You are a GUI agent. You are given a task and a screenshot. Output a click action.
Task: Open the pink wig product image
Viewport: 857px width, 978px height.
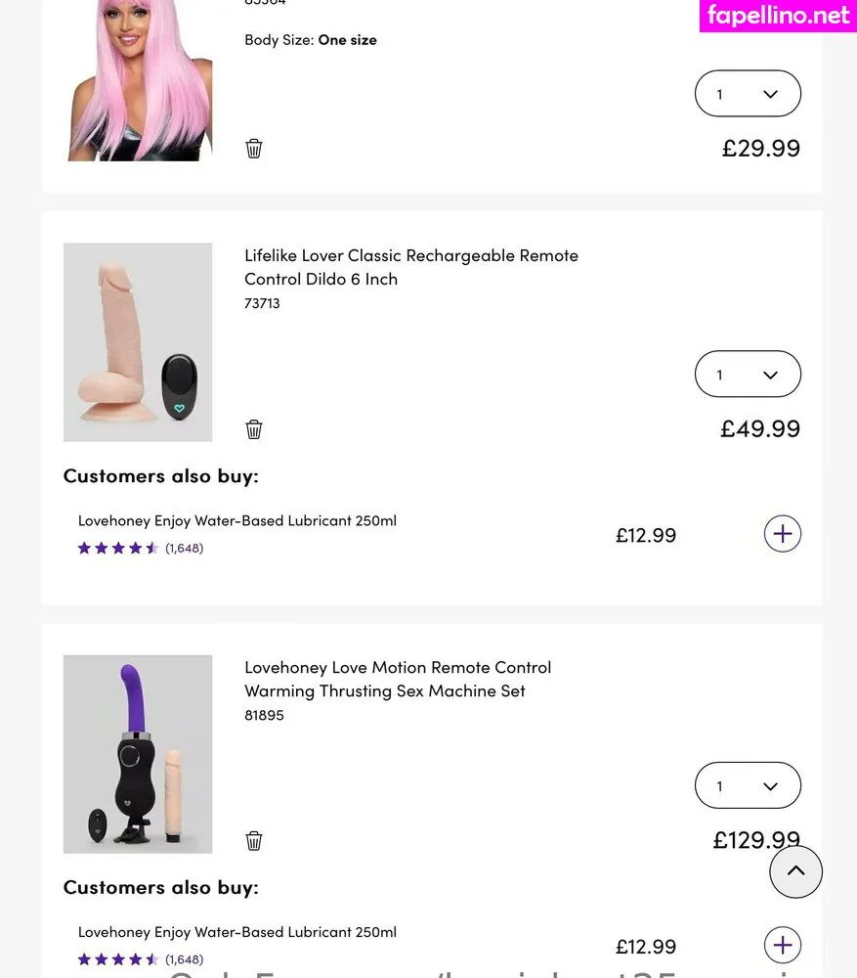point(139,80)
